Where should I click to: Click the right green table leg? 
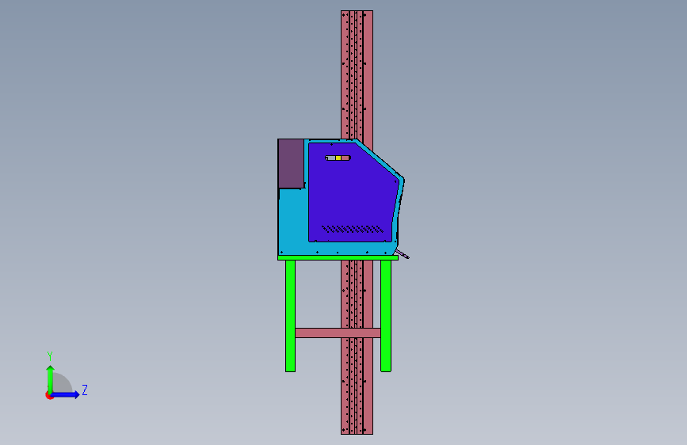(386, 316)
